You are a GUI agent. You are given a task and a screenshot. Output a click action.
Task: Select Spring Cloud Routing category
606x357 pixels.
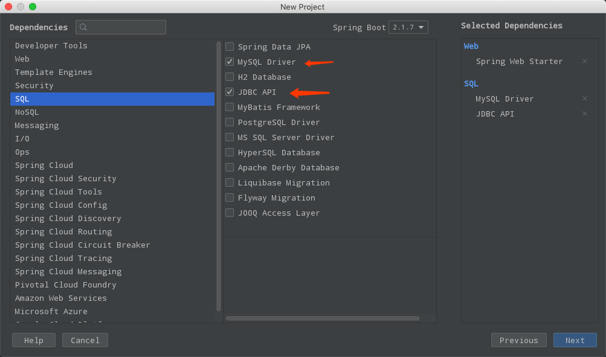[112, 231]
